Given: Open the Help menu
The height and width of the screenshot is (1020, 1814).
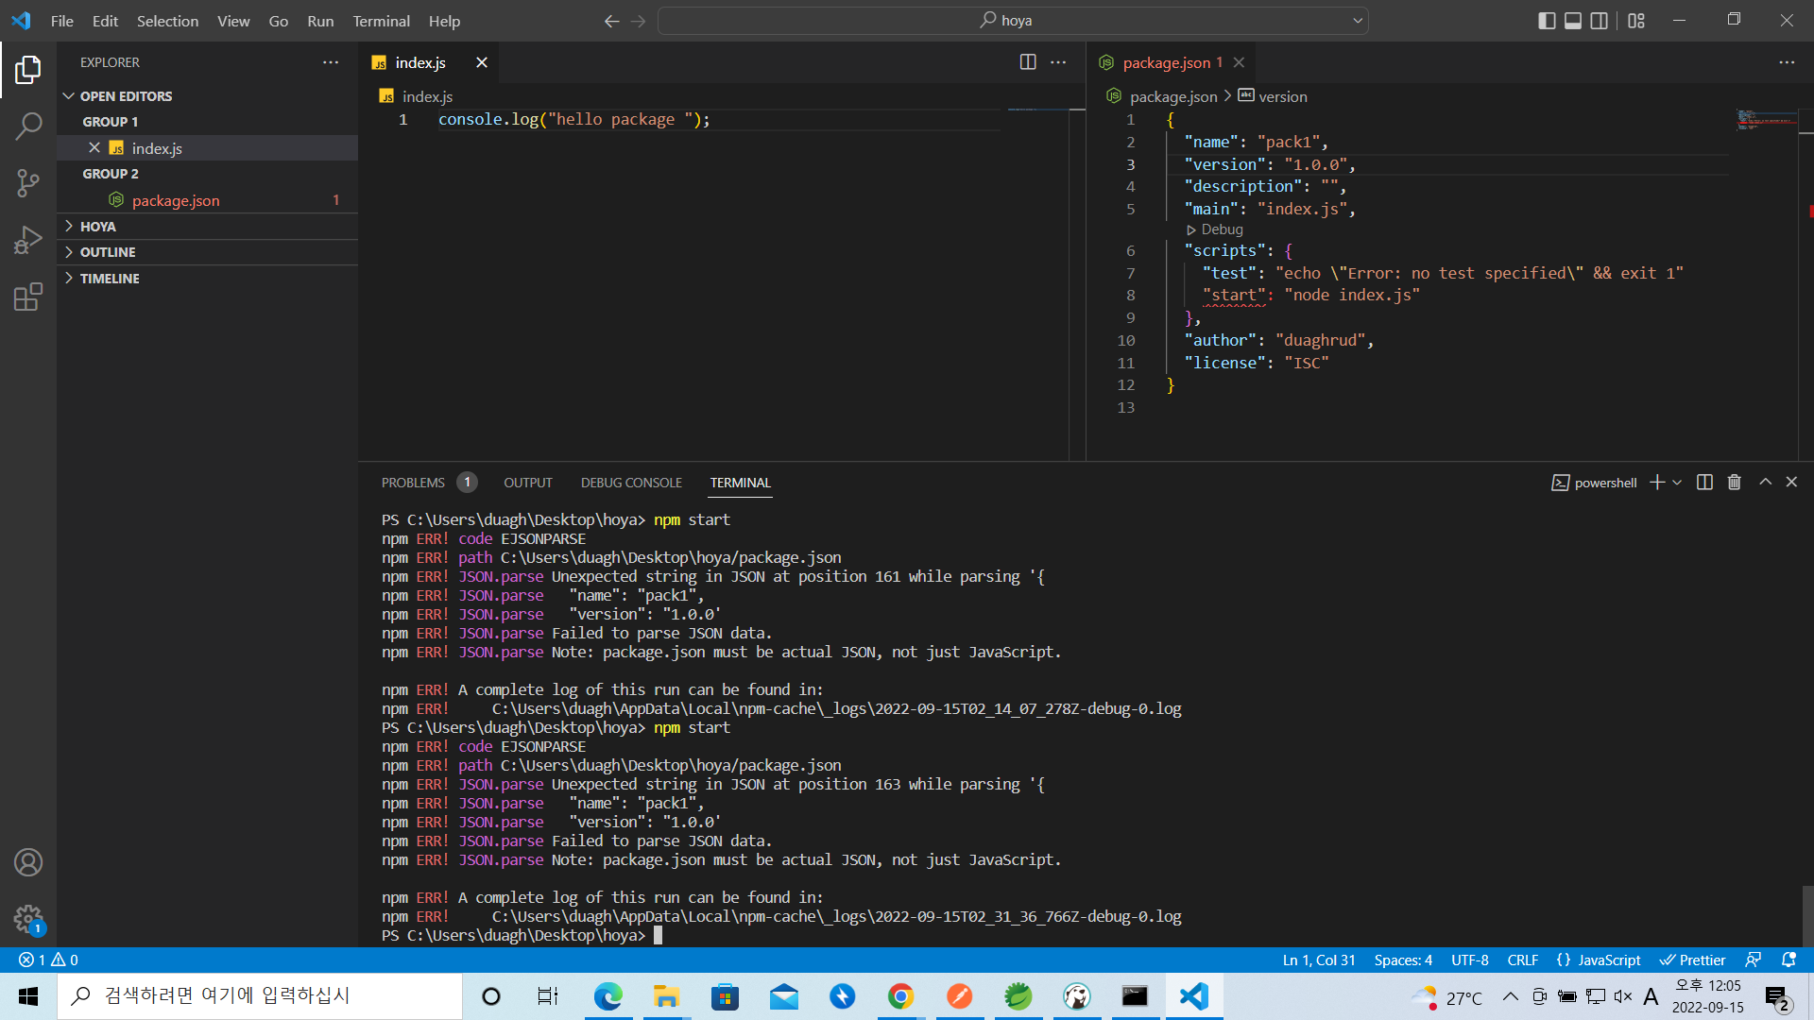Looking at the screenshot, I should [444, 21].
